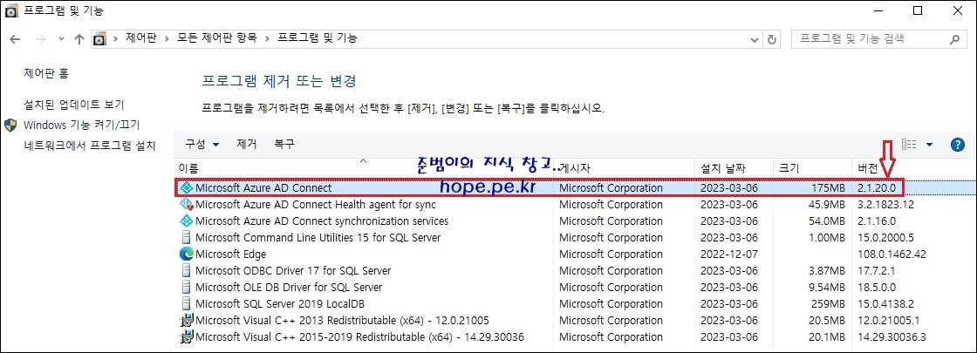Image resolution: width=977 pixels, height=353 pixels.
Task: Click the Control Panel icon in address bar
Action: [x=99, y=38]
